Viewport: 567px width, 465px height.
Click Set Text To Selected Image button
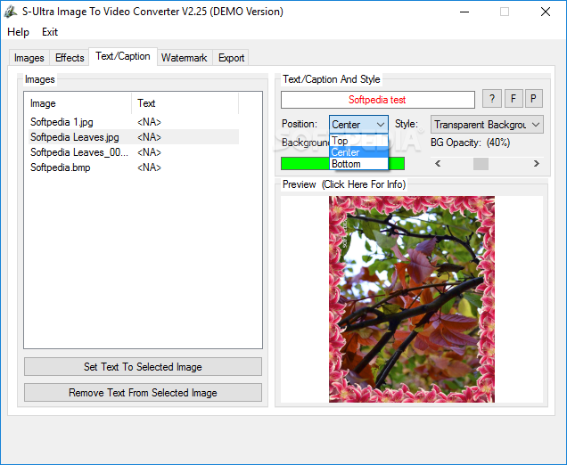143,367
